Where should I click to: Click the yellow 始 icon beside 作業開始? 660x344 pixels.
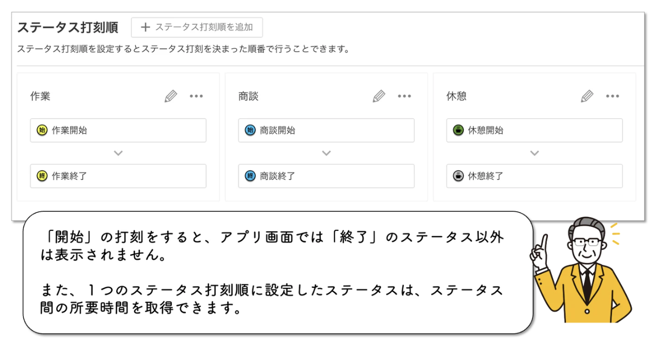click(x=42, y=130)
